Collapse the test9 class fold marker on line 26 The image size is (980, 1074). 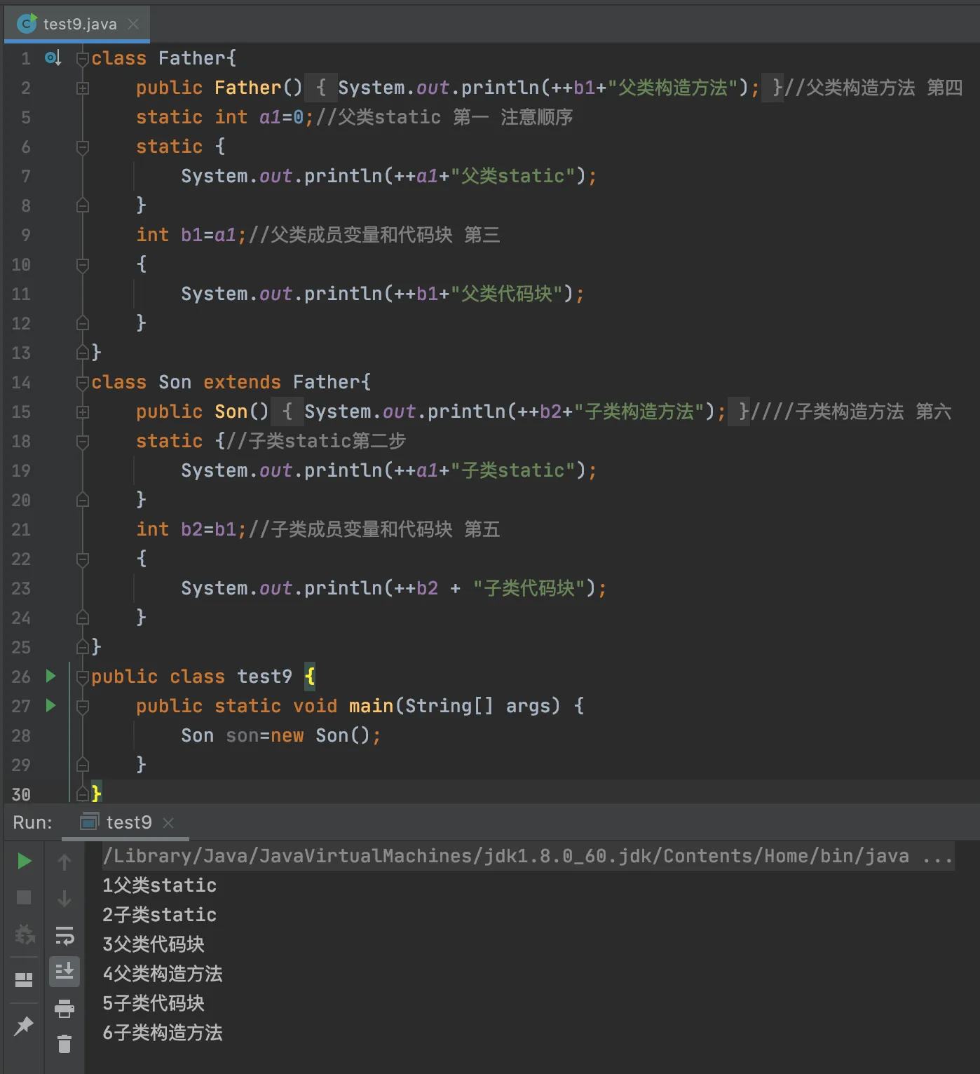[83, 677]
